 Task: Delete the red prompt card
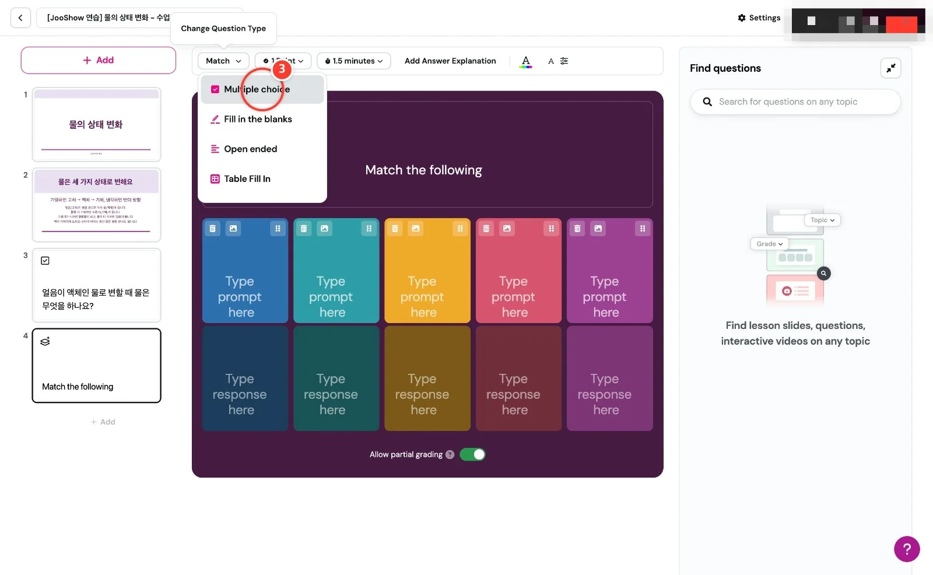point(486,229)
